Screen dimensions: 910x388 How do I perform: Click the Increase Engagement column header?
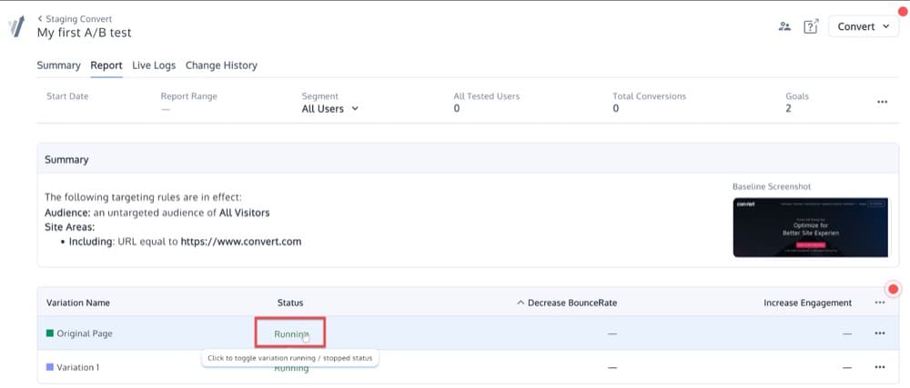[807, 303]
